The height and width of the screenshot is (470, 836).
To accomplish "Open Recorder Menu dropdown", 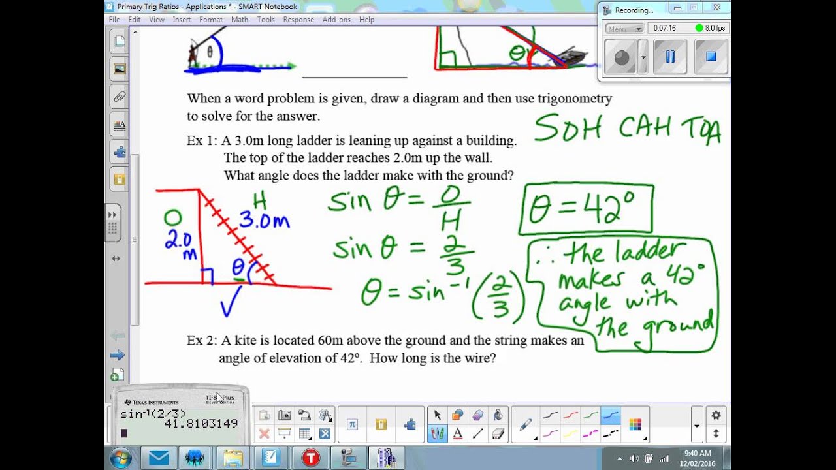I will [625, 28].
